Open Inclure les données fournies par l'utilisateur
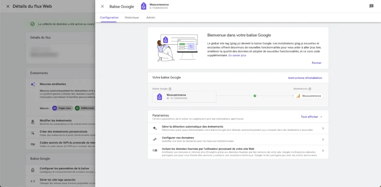381x187 pixels. point(238,152)
